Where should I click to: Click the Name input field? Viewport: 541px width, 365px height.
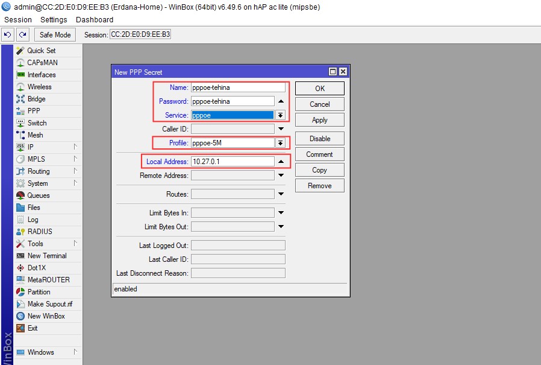pos(237,87)
